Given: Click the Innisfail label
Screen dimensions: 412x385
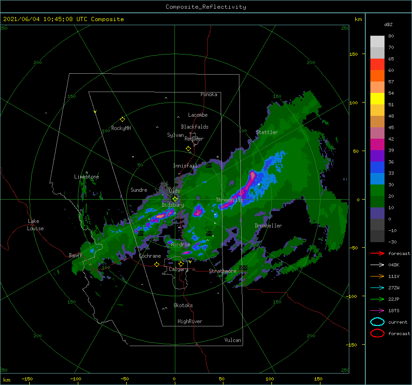Looking at the screenshot, I should (x=185, y=166).
